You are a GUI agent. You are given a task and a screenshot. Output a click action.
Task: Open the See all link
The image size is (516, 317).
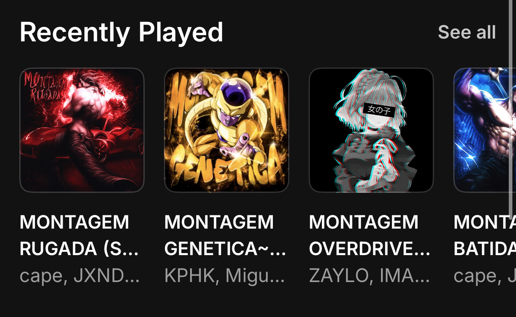pos(467,32)
